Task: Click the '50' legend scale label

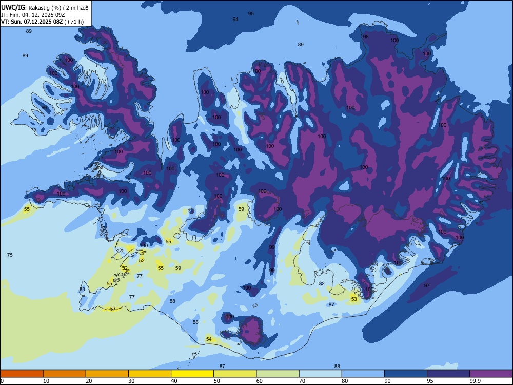Action: [x=217, y=381]
